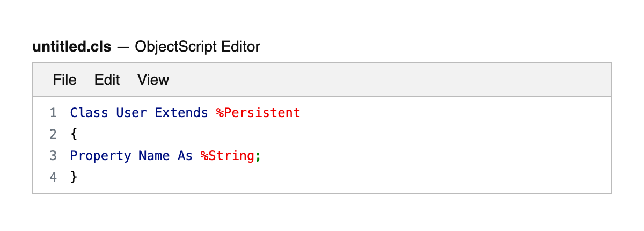The width and height of the screenshot is (644, 231).
Task: Click line number 1 in the gutter
Action: [x=53, y=113]
